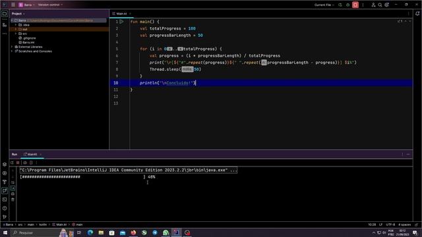This screenshot has width=422, height=237.
Task: Go to the previous highlighted problem arrow
Action: pyautogui.click(x=406, y=21)
